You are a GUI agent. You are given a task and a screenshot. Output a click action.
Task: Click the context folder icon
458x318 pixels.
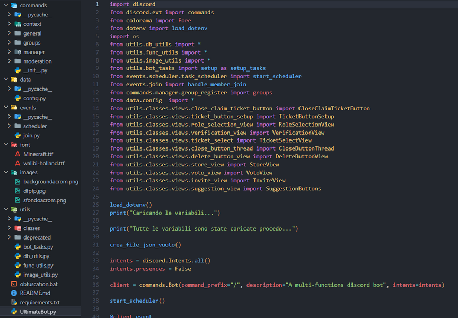tap(17, 24)
